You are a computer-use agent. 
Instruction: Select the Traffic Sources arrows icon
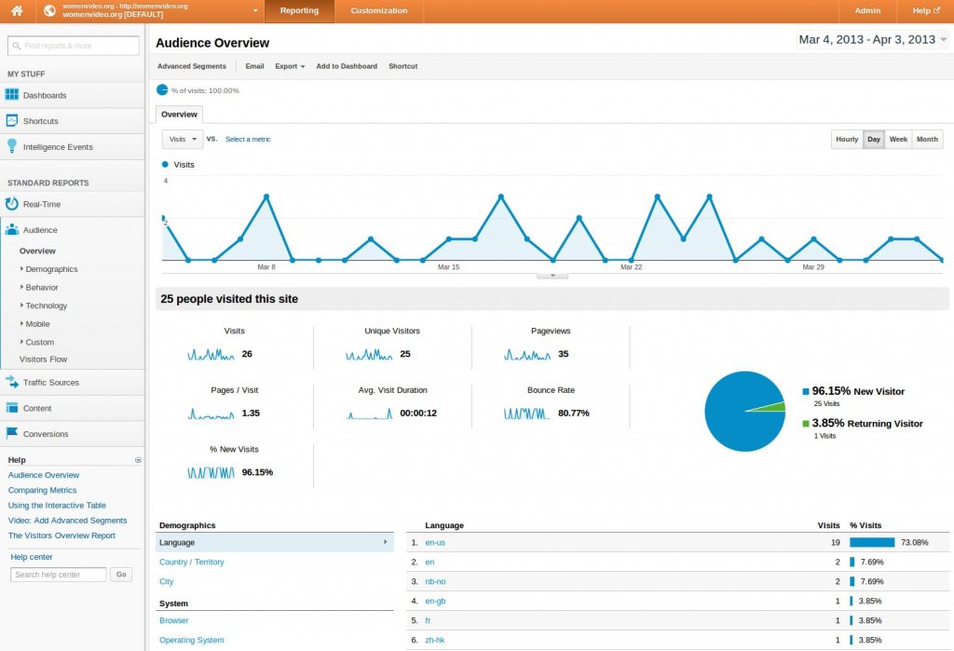12,382
